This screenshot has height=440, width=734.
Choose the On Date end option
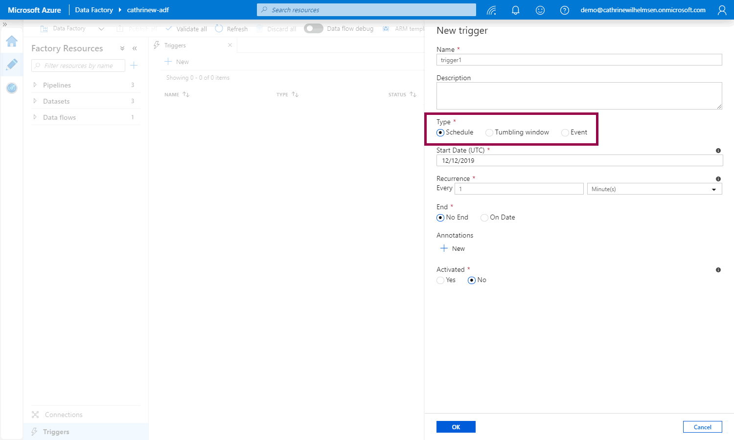click(x=484, y=218)
